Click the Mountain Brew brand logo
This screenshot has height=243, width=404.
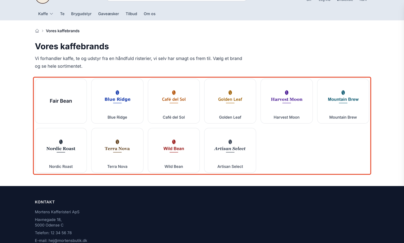click(x=343, y=97)
